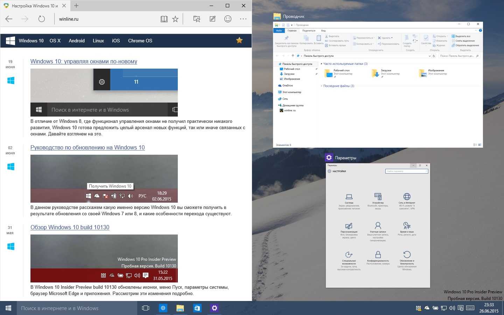Viewport: 504px width, 315px height.
Task: Click 'Найти параметр' search field
Action: pyautogui.click(x=407, y=171)
